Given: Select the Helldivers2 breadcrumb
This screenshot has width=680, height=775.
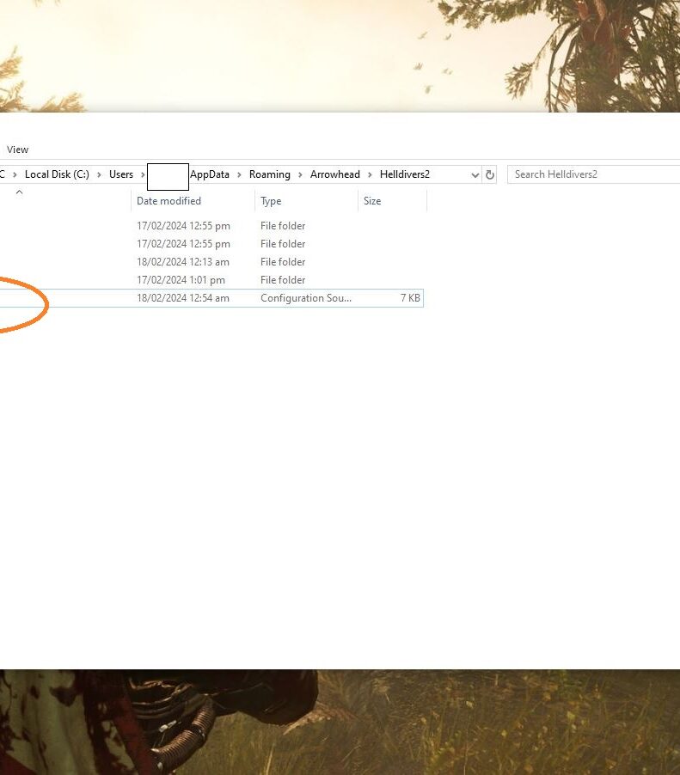Looking at the screenshot, I should pyautogui.click(x=405, y=174).
